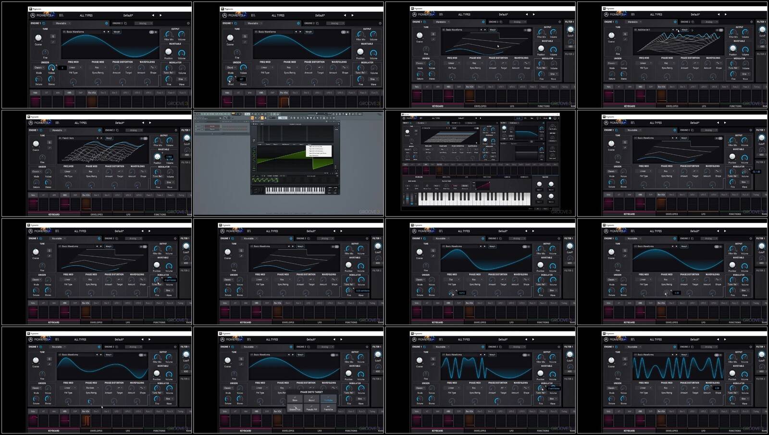Previous wavetable arrow beside Basic Waveforms, top-left thumbnail
The width and height of the screenshot is (769, 435).
coord(104,32)
